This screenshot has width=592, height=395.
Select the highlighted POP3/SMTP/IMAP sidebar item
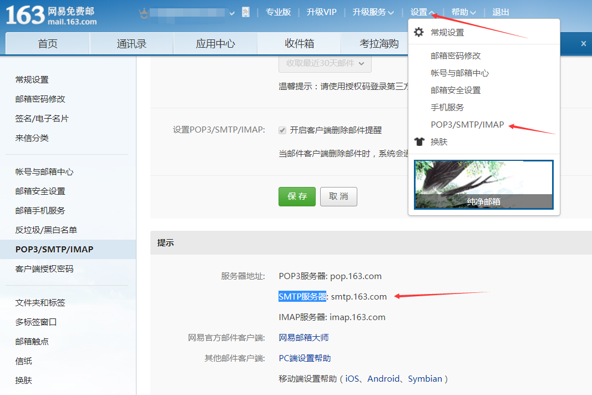[x=68, y=249]
